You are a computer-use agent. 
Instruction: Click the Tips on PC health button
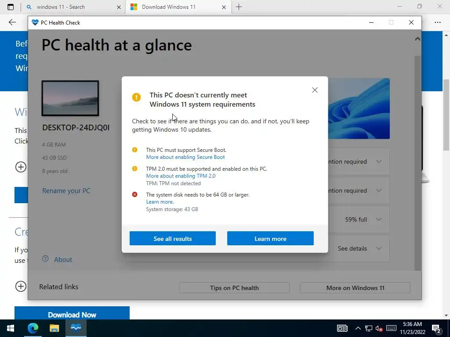pyautogui.click(x=234, y=288)
